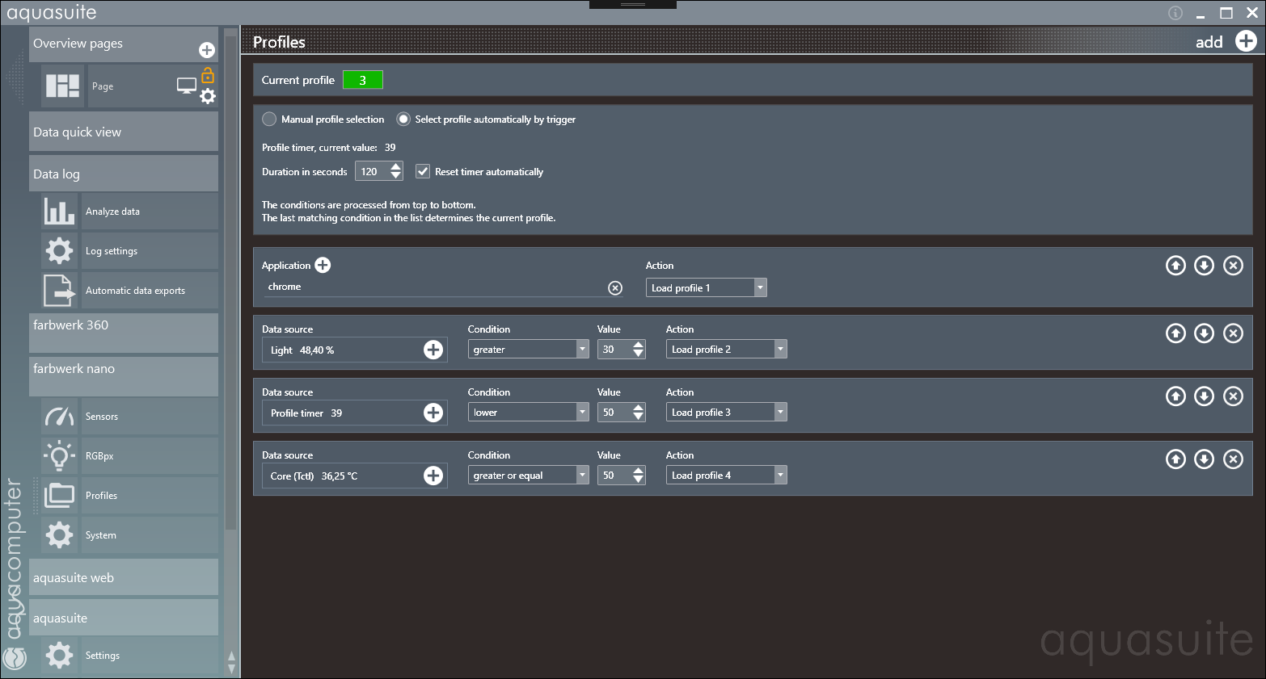Click the sidebar vertical scrollbar
Viewport: 1266px width, 679px height.
pyautogui.click(x=231, y=283)
